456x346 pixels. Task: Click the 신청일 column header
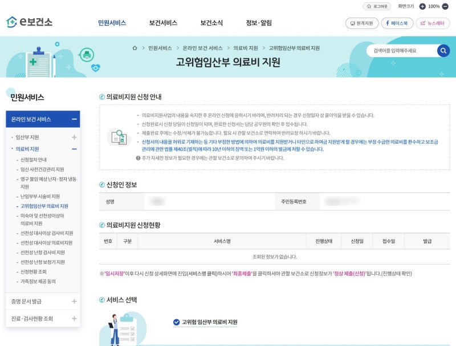point(357,241)
